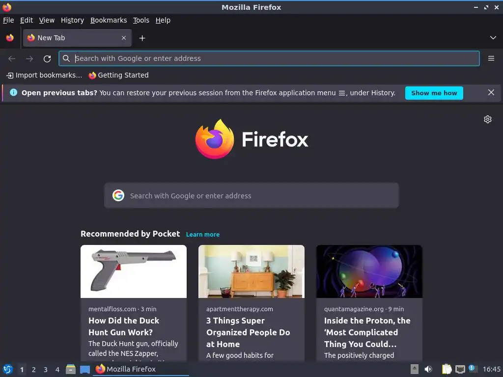Click the show desktop taskbar icon

(84, 369)
